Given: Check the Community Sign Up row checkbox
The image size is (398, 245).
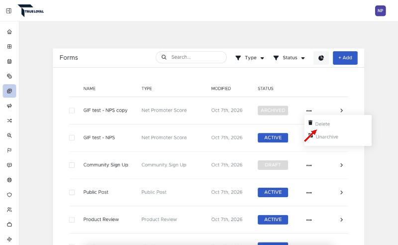Looking at the screenshot, I should pyautogui.click(x=72, y=165).
